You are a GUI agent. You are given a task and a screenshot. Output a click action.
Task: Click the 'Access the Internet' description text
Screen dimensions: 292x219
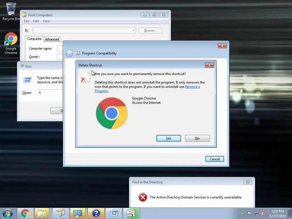146,103
